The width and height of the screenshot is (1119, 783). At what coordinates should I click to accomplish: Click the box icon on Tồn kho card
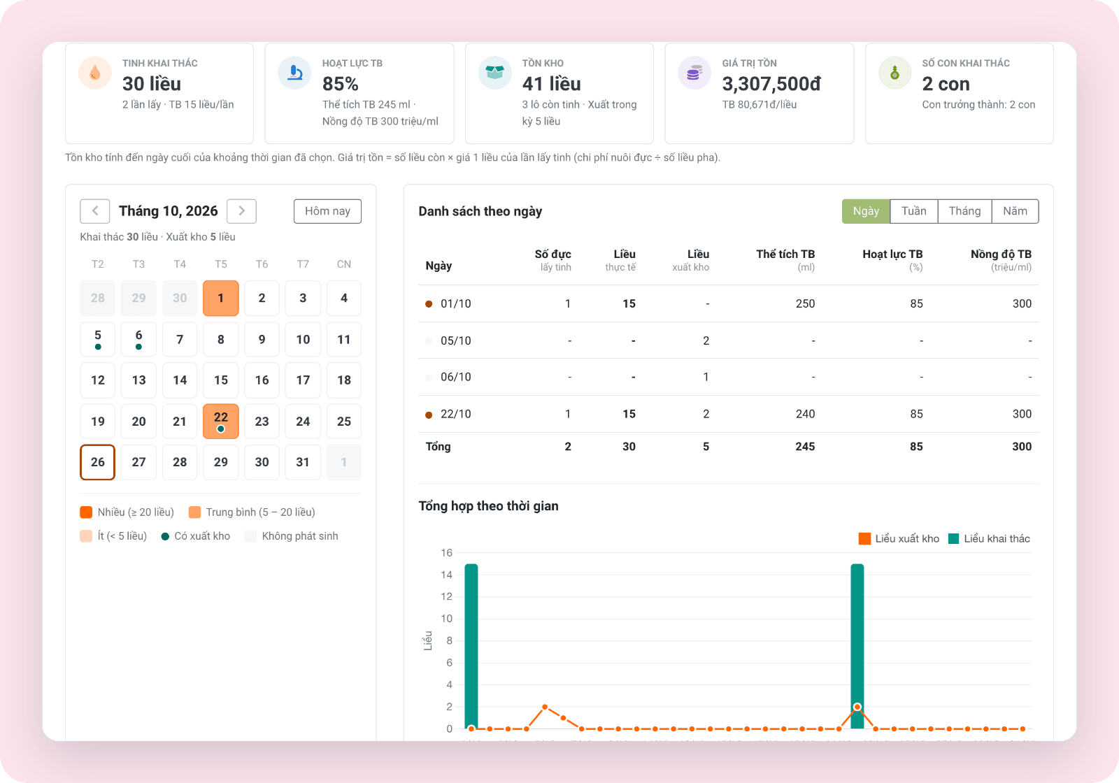point(495,73)
